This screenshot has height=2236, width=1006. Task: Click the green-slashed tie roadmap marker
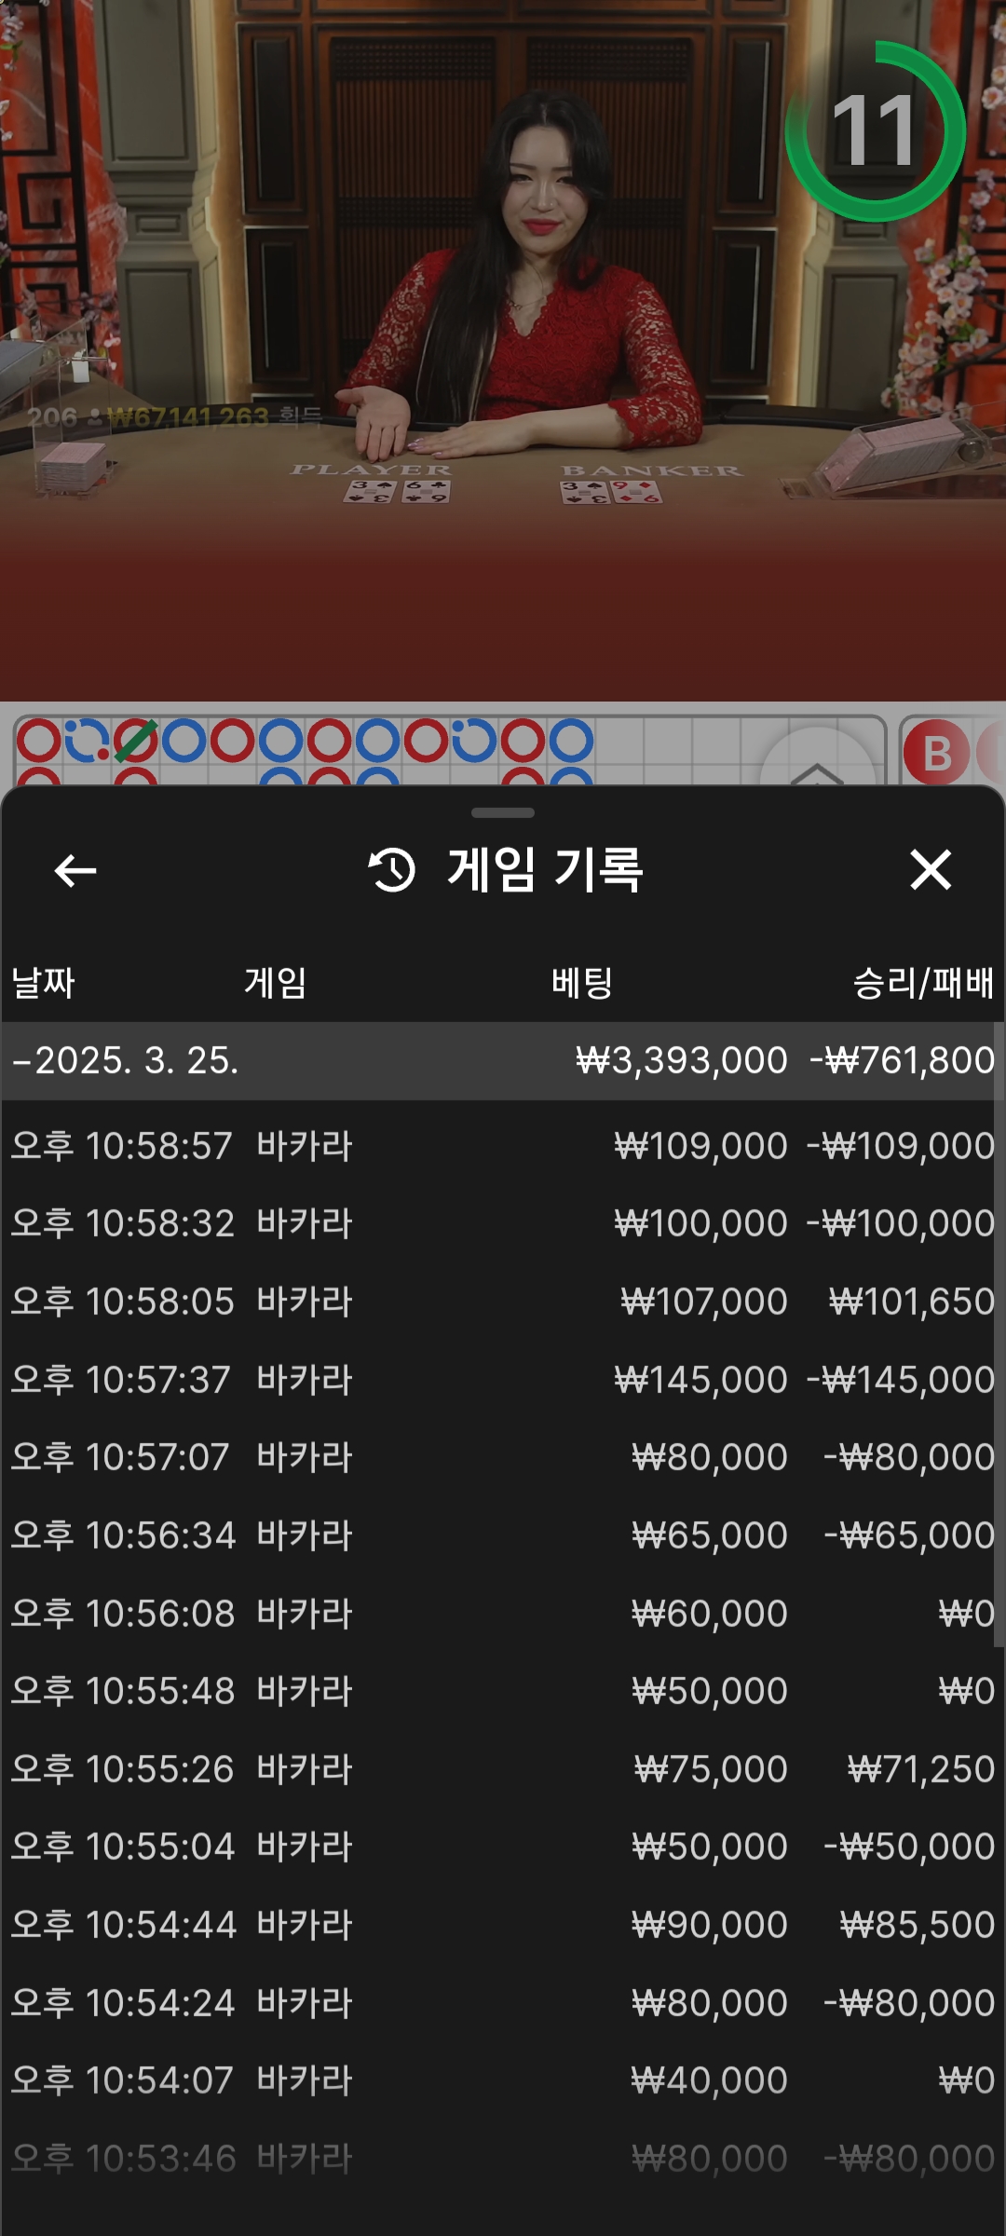coord(136,742)
